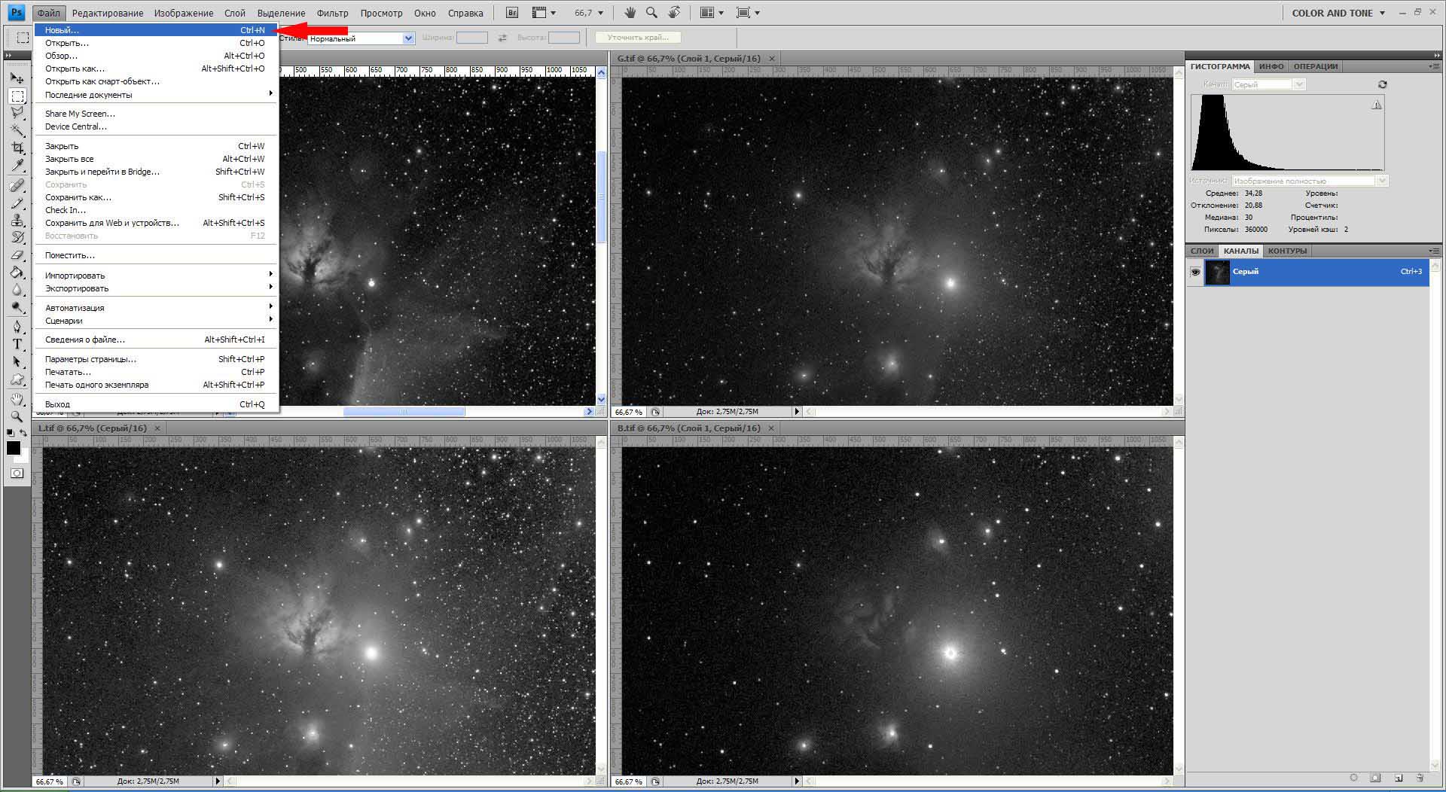
Task: Swap foreground and background colors
Action: (x=23, y=433)
